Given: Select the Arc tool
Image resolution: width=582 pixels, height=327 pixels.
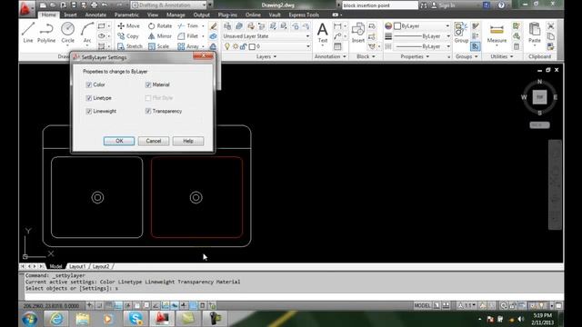Looking at the screenshot, I should pyautogui.click(x=87, y=33).
